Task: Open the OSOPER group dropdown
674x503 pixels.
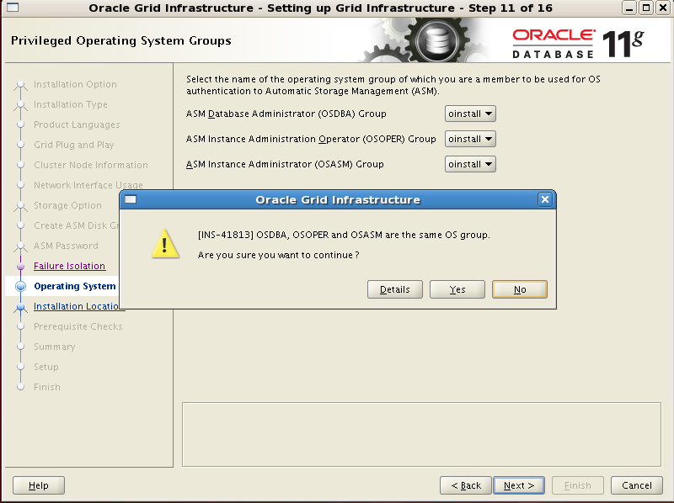Action: (470, 139)
